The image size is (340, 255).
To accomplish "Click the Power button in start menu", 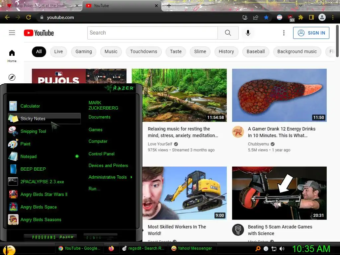I will 100,237.
